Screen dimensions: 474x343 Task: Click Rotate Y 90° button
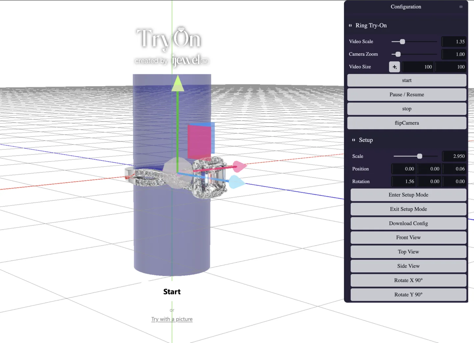coord(408,295)
